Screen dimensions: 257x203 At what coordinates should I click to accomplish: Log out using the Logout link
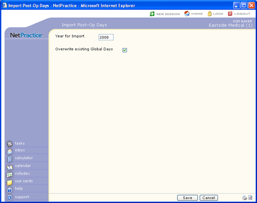pos(239,14)
